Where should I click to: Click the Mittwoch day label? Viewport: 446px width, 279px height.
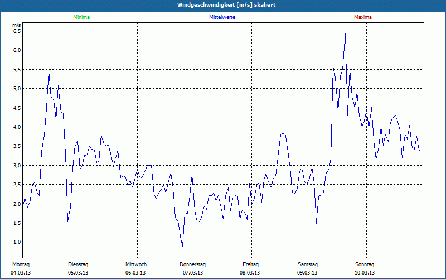point(136,264)
